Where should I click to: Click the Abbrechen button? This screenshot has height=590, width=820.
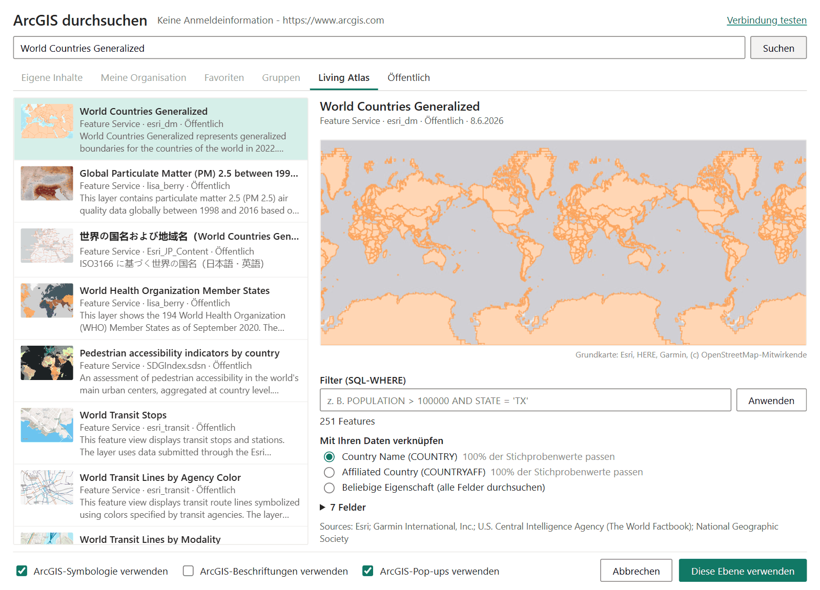point(636,571)
